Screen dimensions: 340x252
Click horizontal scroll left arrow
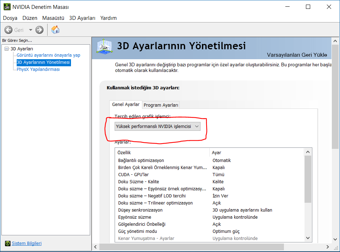(x=95, y=247)
